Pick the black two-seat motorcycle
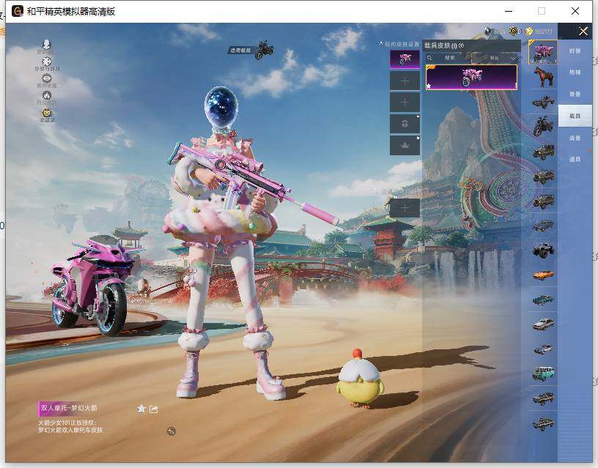The image size is (598, 468). tap(543, 126)
